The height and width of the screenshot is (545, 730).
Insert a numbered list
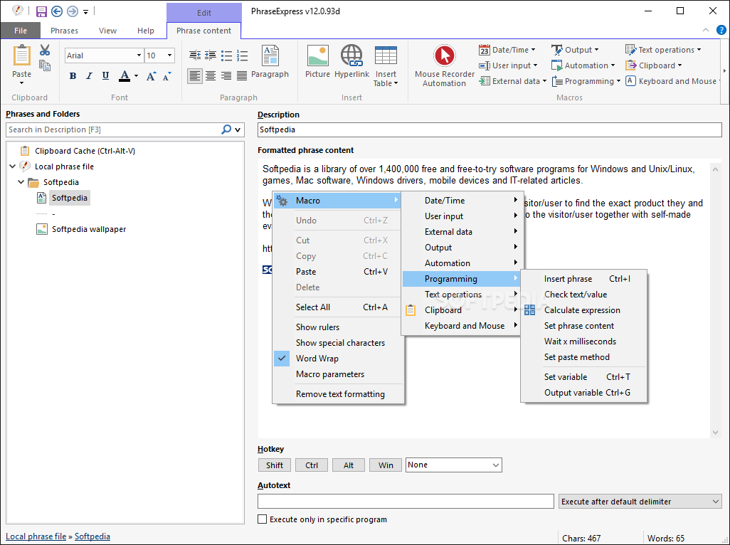pyautogui.click(x=242, y=55)
